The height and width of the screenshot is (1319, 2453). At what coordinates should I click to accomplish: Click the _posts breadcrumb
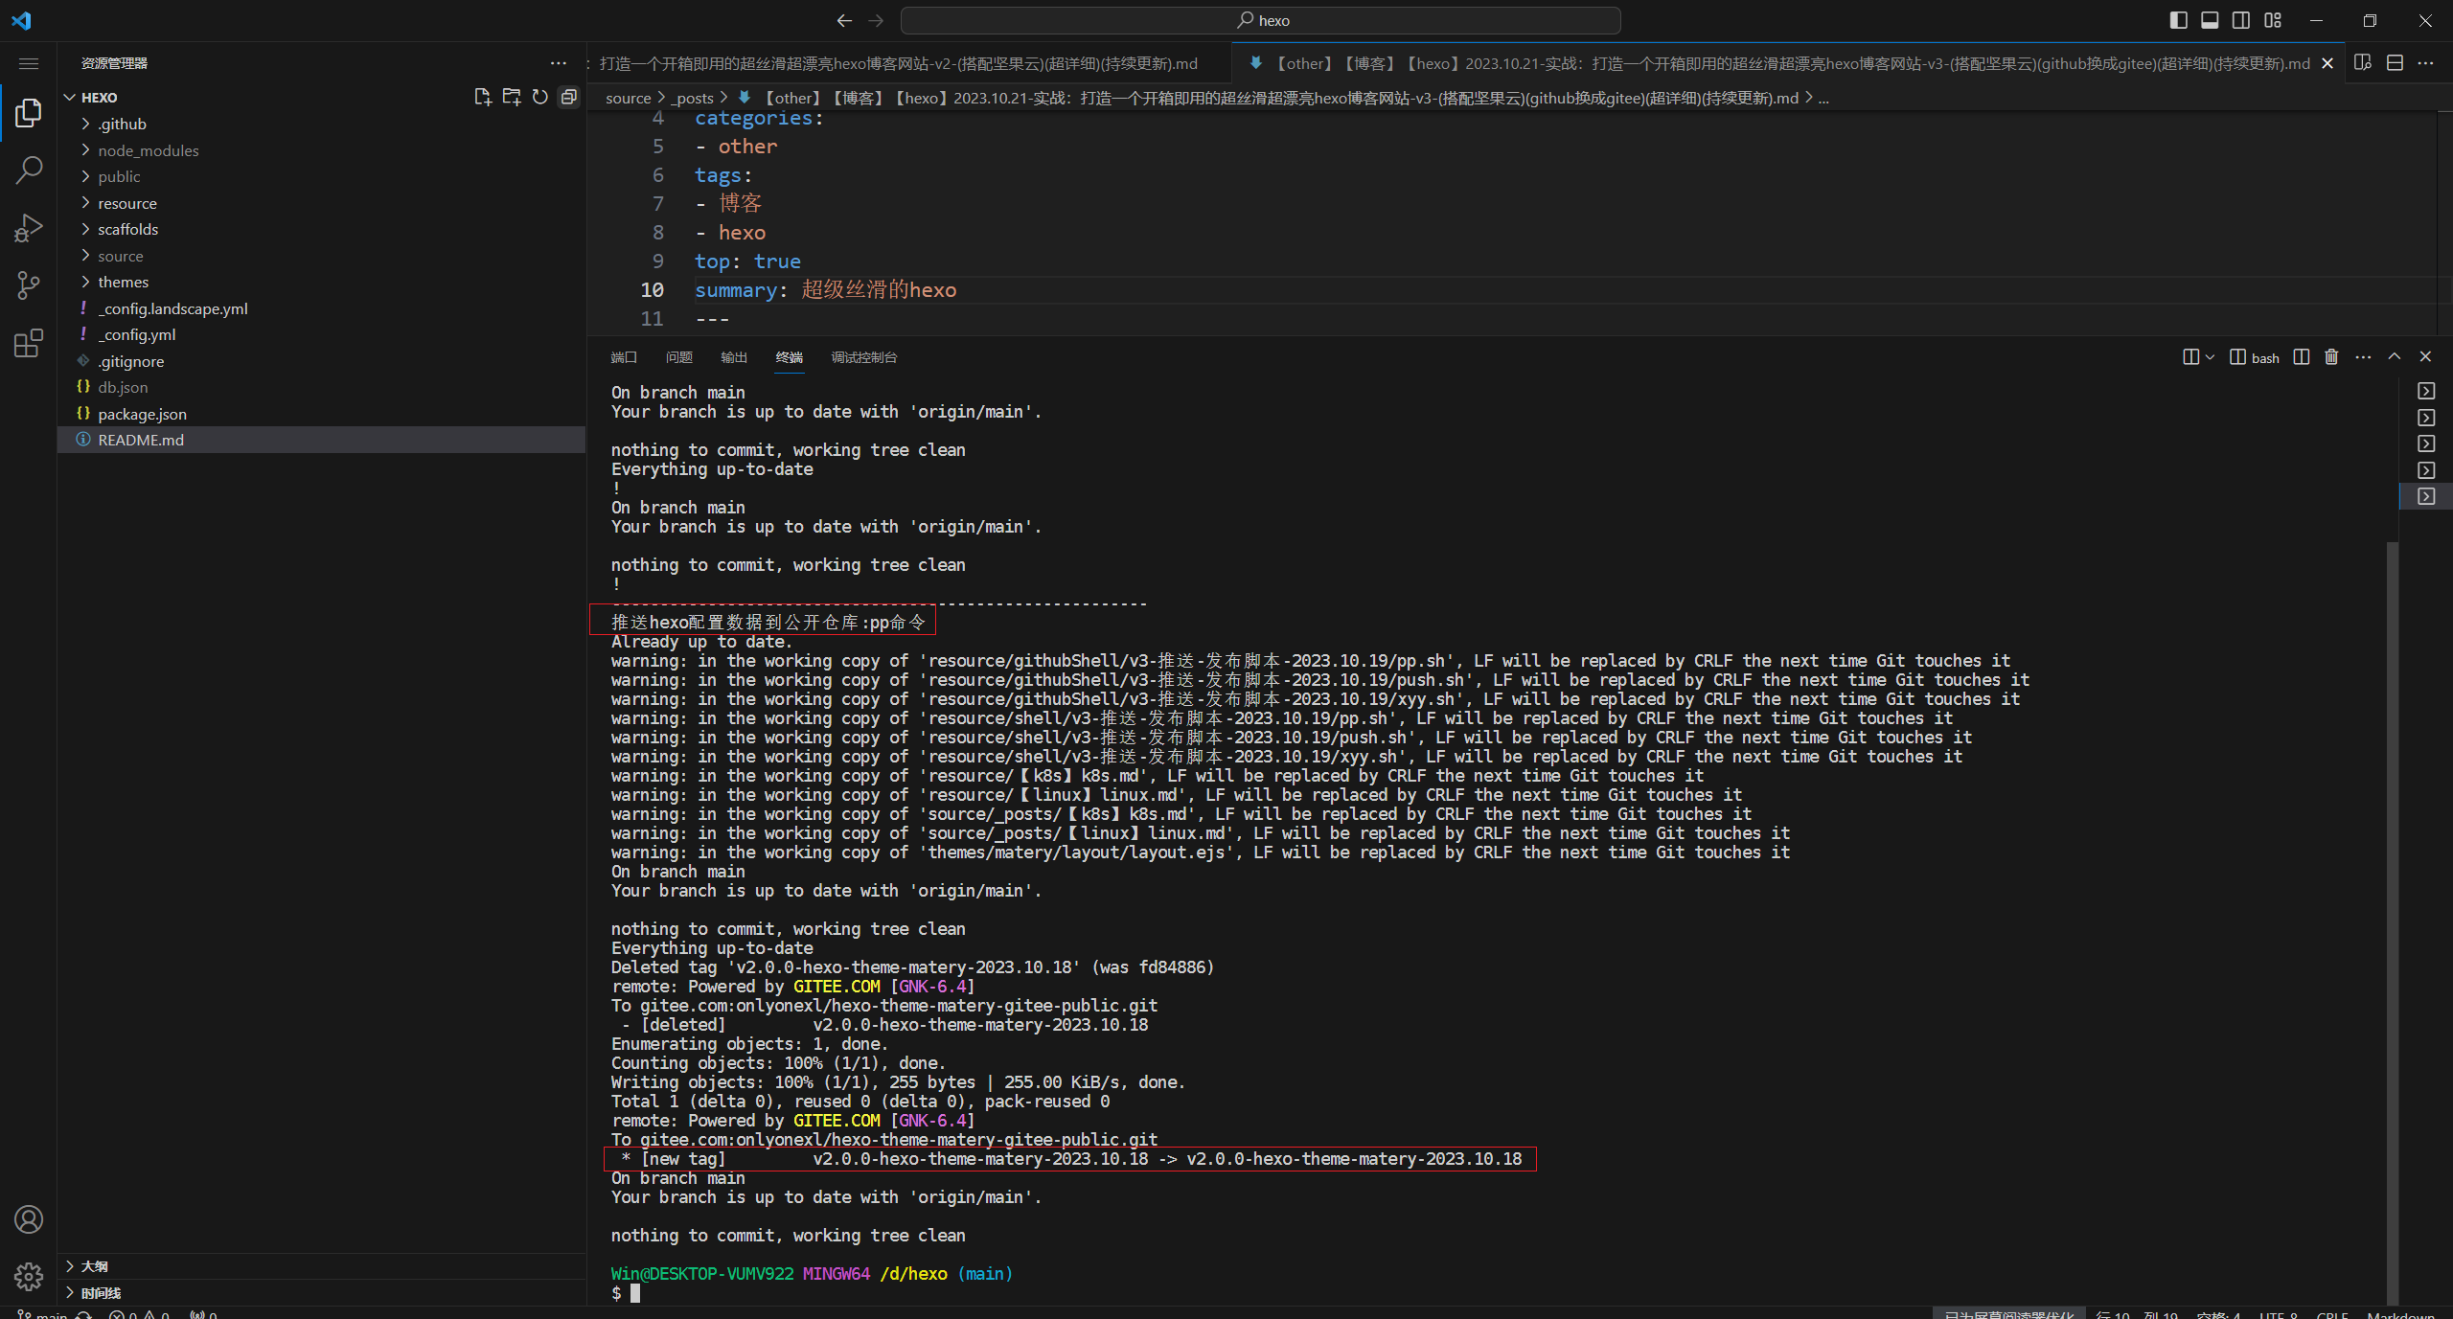pyautogui.click(x=693, y=98)
